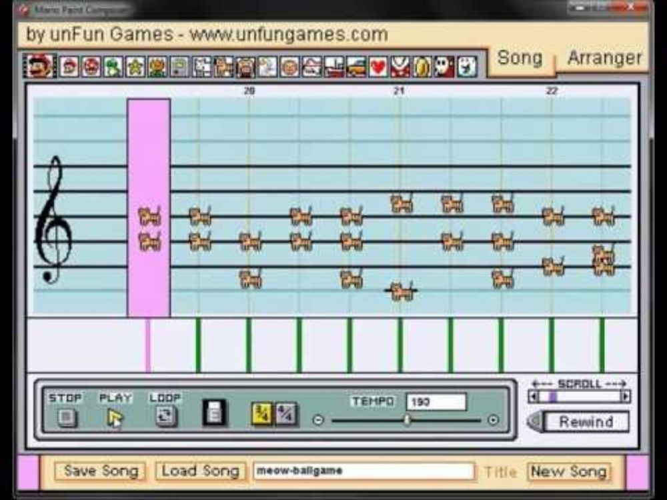Switch to 3/4 time signature
Screen dimensions: 667x500
[x=262, y=415]
